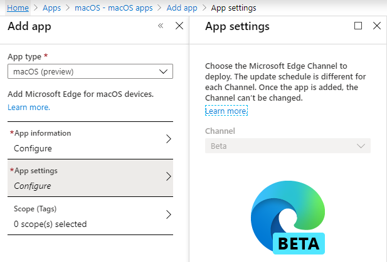This screenshot has width=387, height=262.
Task: Close the Add app blade
Action: tap(179, 26)
